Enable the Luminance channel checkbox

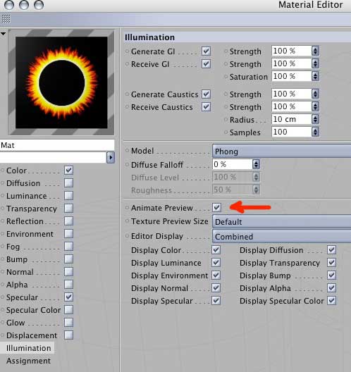68,196
